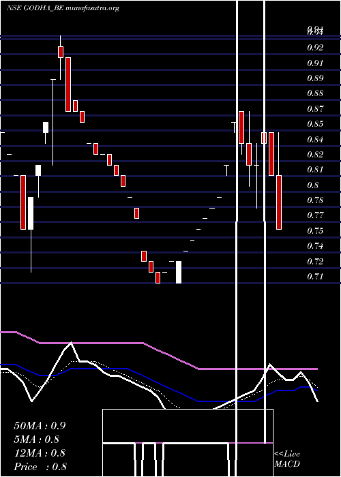
Task: Click the 0.82 price axis label
Action: pyautogui.click(x=315, y=154)
